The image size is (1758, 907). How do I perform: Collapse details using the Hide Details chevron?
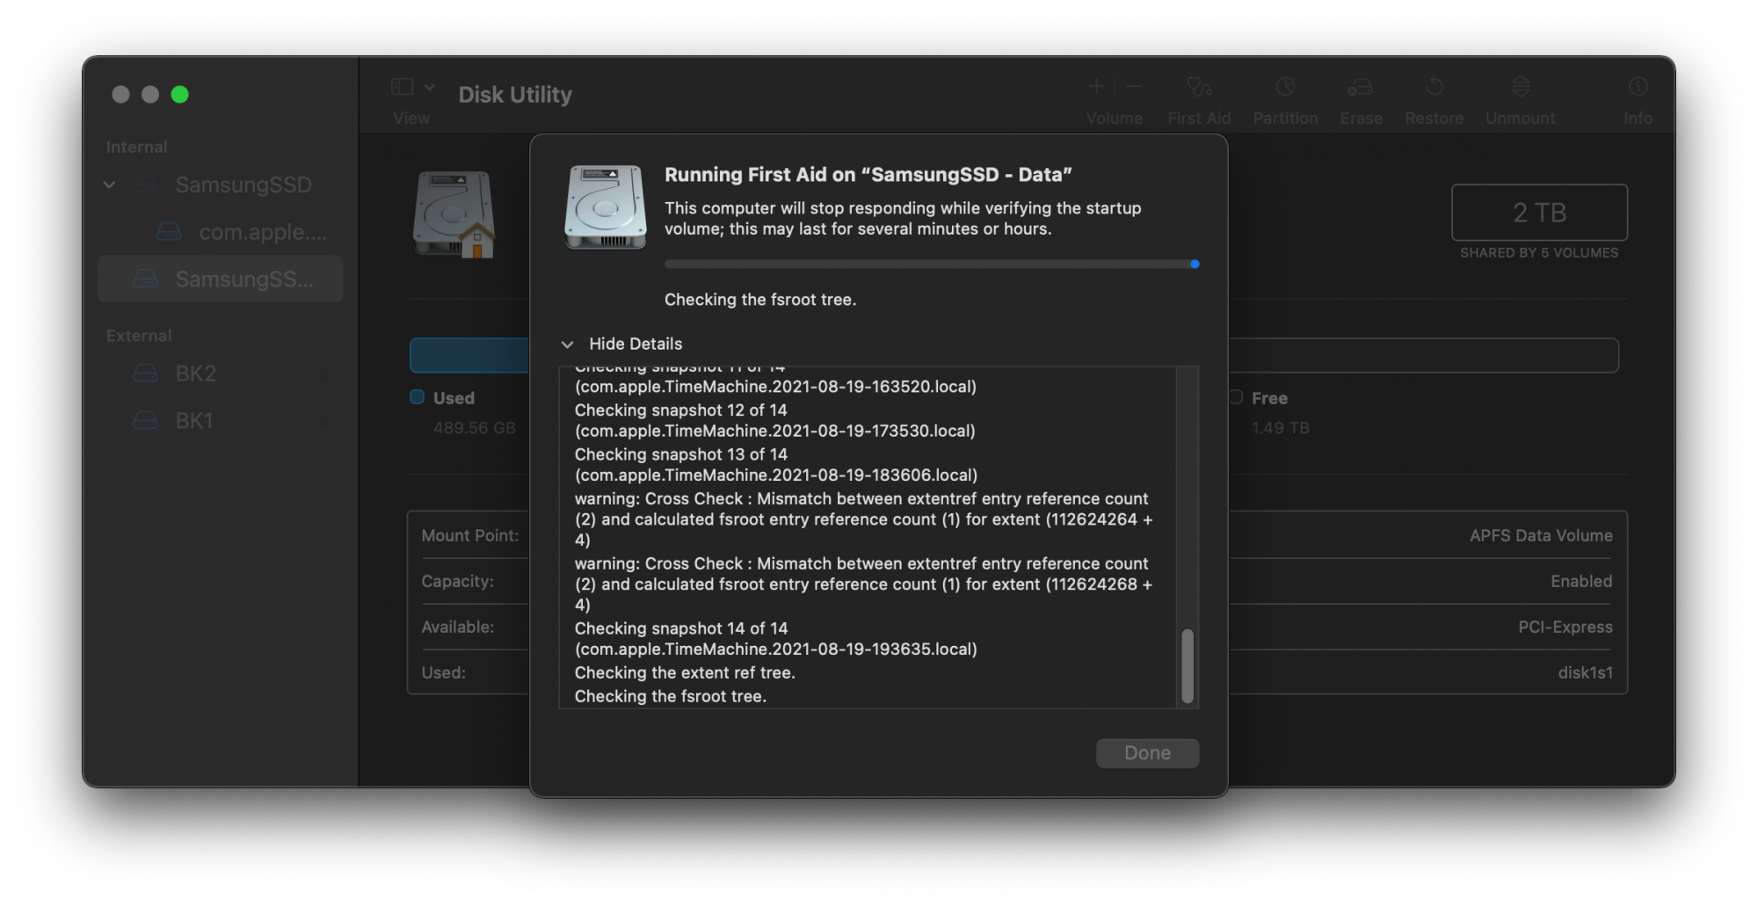tap(567, 345)
